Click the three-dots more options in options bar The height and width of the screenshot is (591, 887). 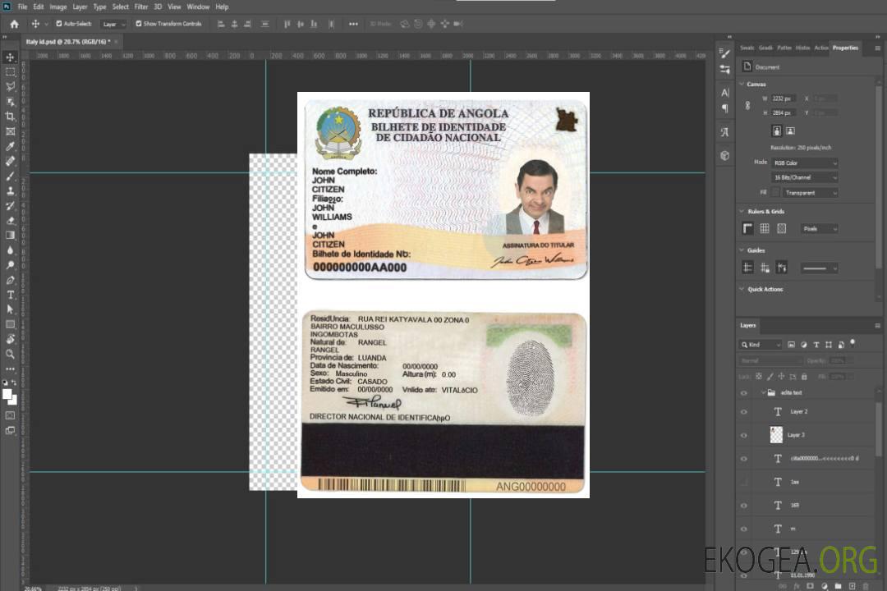tap(353, 24)
